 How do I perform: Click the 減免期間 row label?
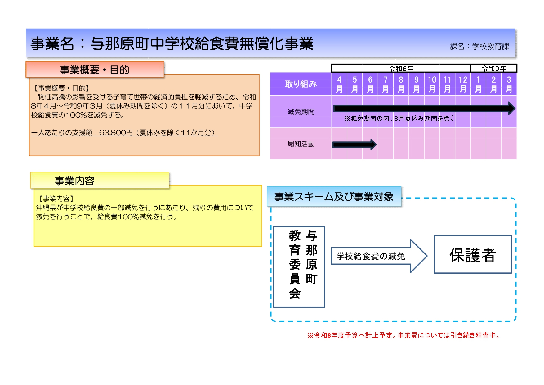[301, 112]
